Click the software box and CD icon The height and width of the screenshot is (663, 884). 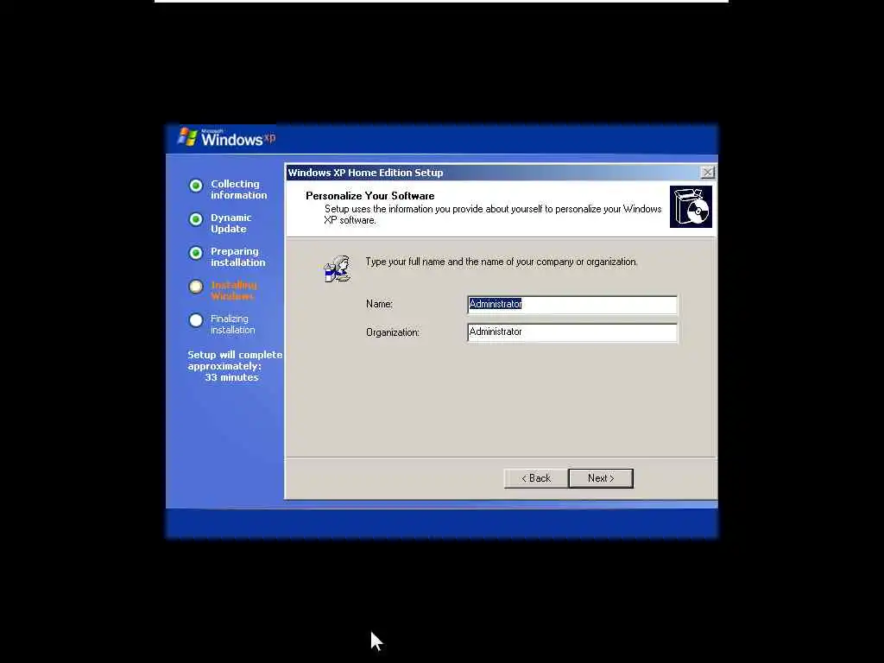691,207
